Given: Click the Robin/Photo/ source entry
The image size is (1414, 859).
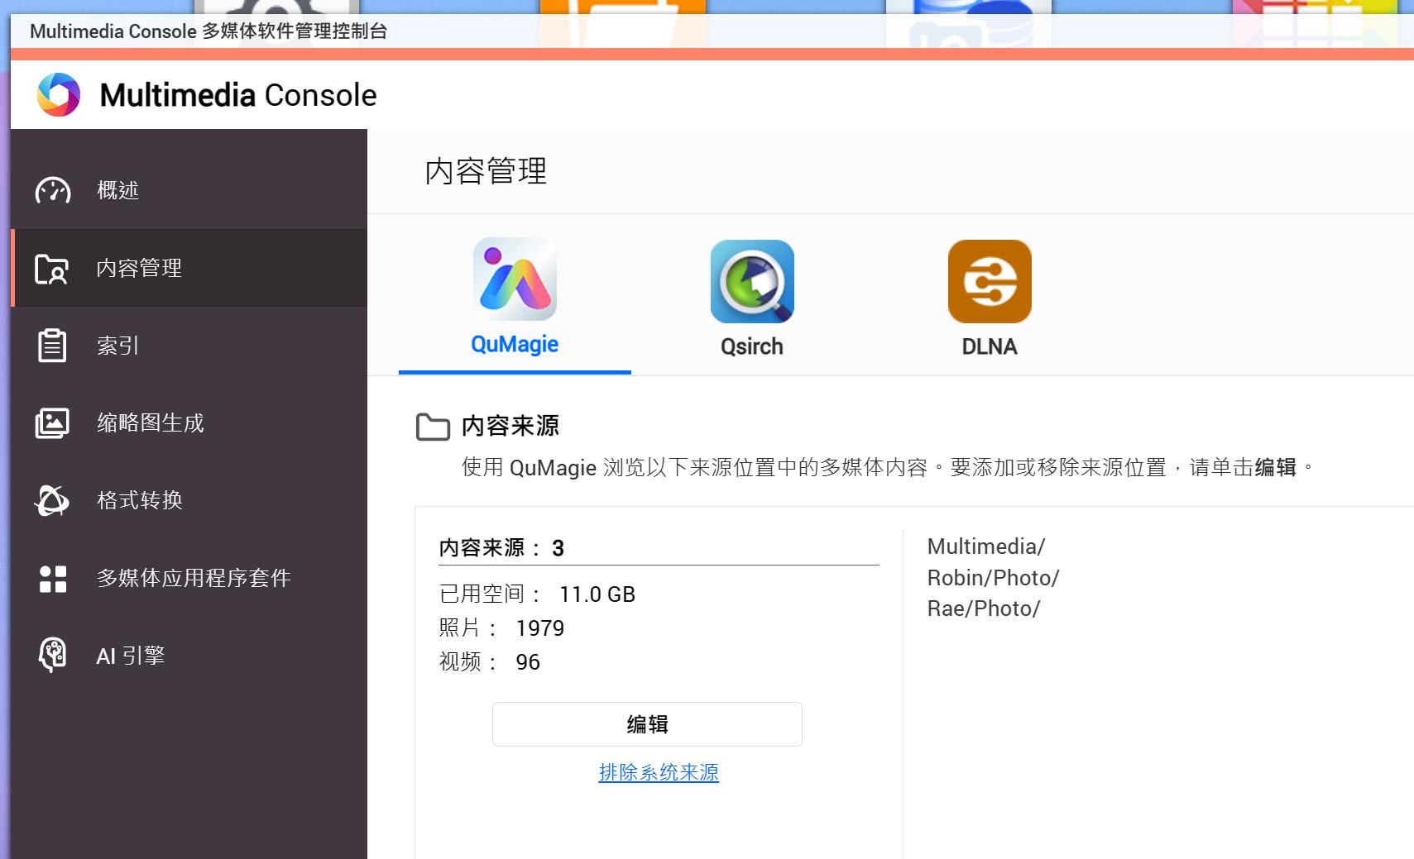Looking at the screenshot, I should tap(993, 577).
